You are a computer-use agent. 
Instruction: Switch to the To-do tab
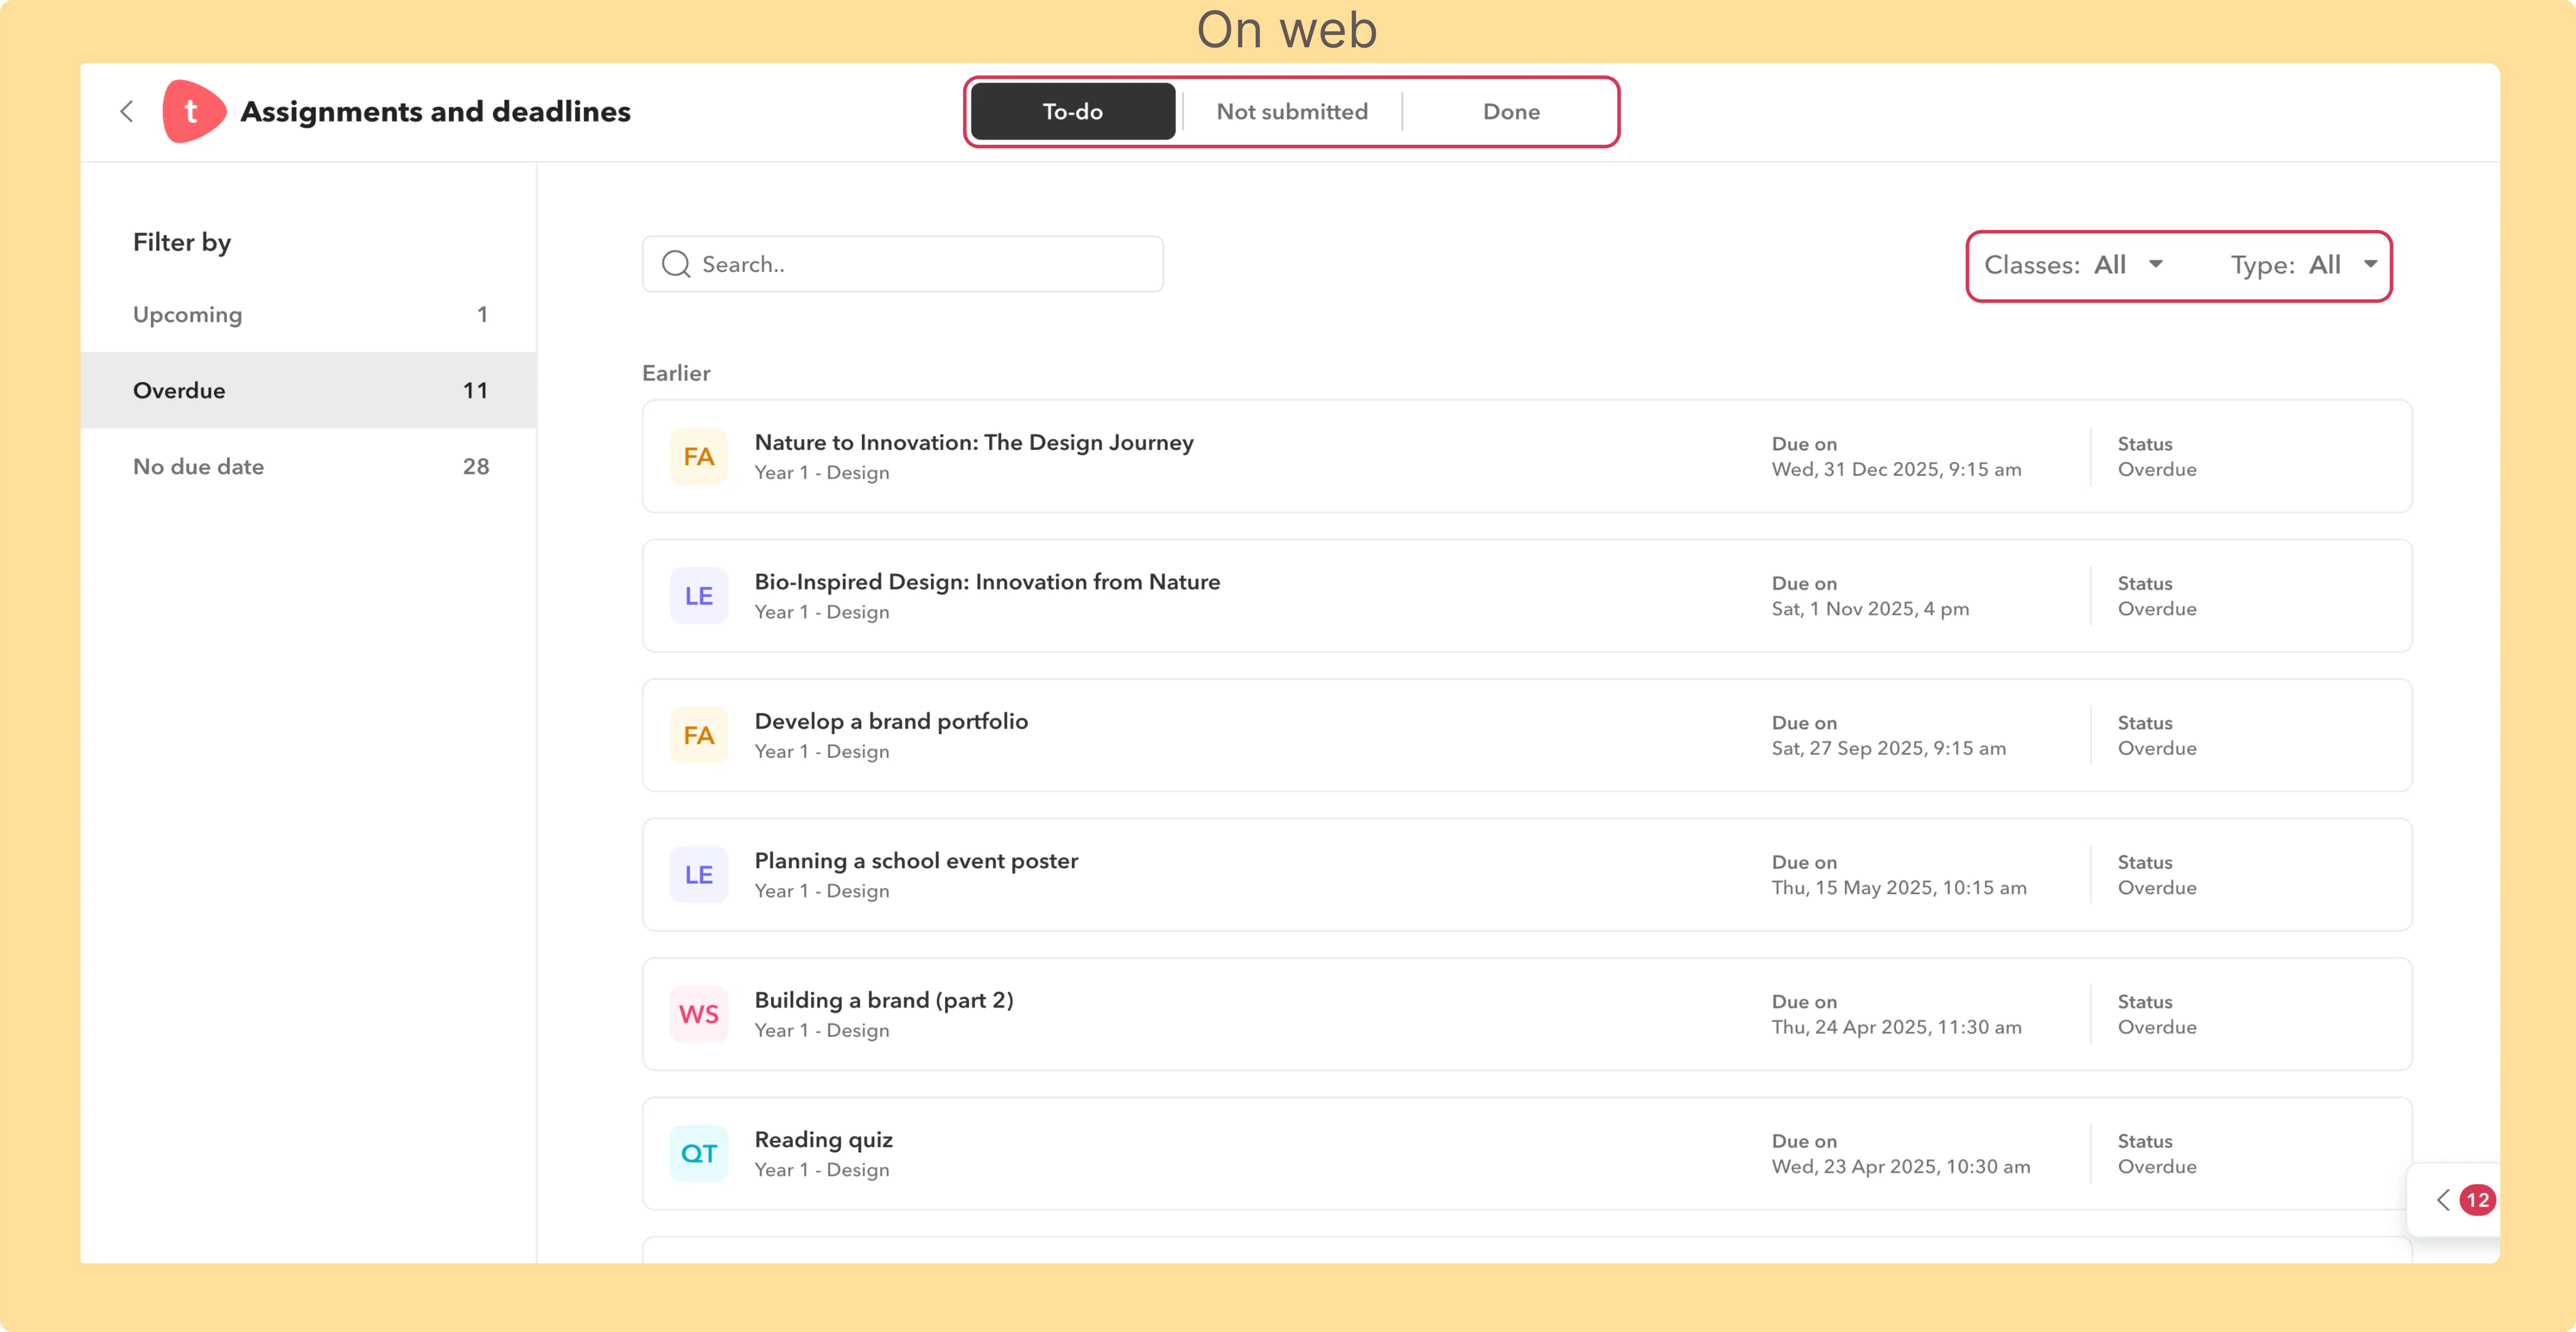click(1073, 111)
